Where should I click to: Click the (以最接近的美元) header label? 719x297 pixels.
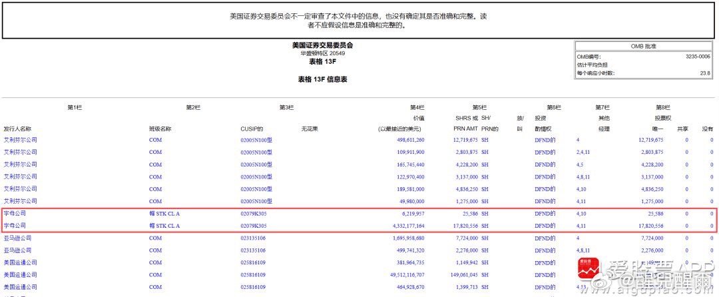[399, 129]
